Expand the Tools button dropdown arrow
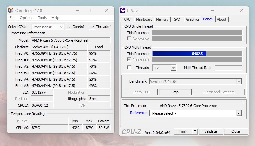The height and width of the screenshot is (146, 255). (195, 131)
